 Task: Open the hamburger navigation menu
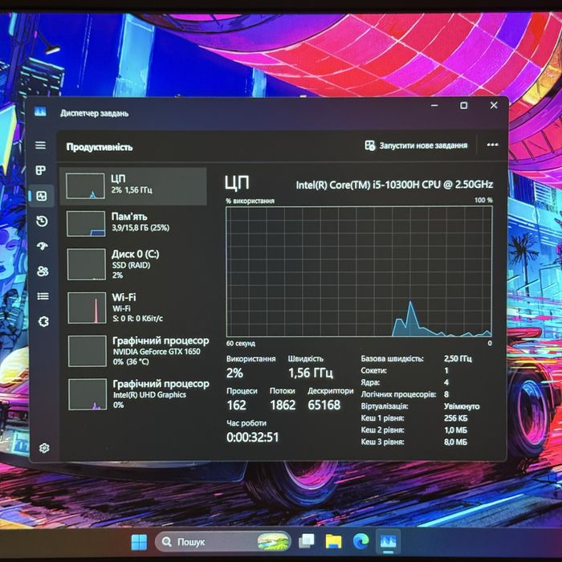pos(40,145)
